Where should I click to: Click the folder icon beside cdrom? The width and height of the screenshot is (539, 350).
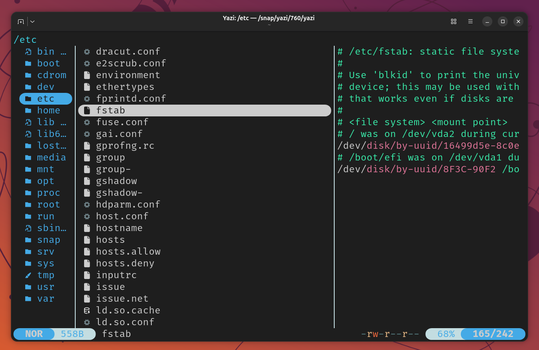point(28,75)
